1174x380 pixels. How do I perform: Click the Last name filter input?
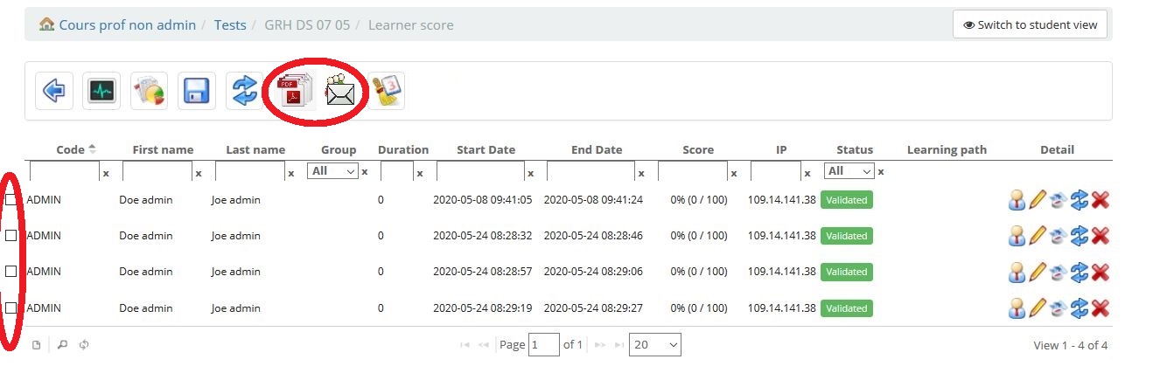click(249, 171)
